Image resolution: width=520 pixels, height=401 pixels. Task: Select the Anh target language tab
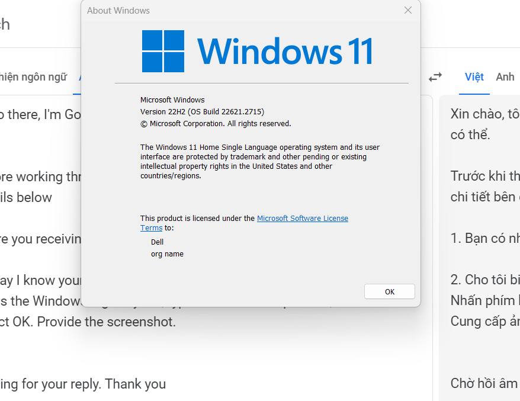[x=505, y=77]
